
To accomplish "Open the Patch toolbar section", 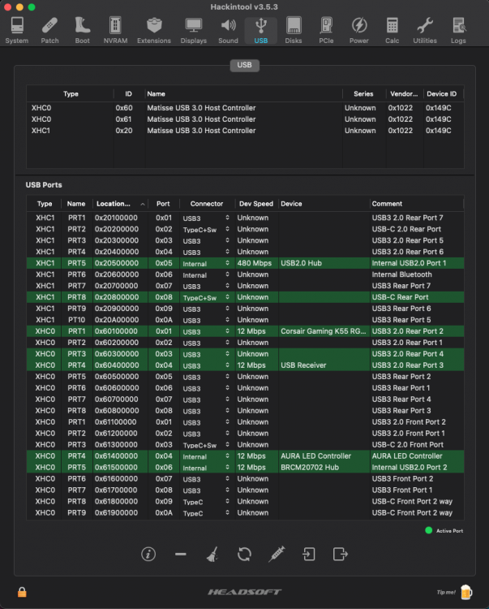I will click(49, 30).
